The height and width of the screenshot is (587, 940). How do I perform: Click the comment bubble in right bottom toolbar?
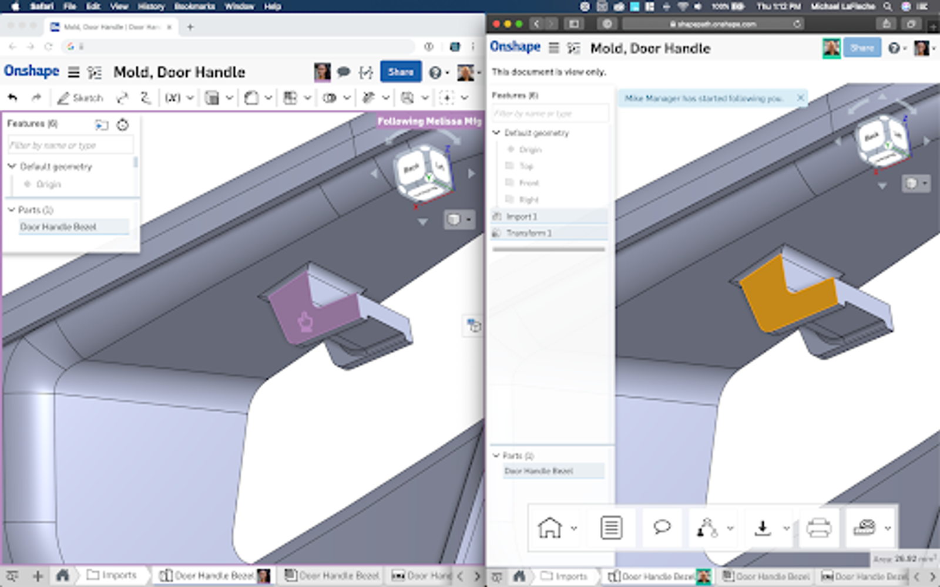point(662,527)
